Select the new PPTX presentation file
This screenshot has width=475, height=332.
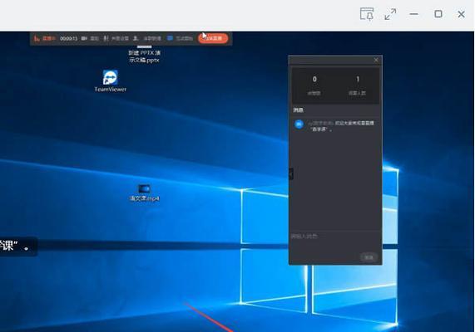144,54
